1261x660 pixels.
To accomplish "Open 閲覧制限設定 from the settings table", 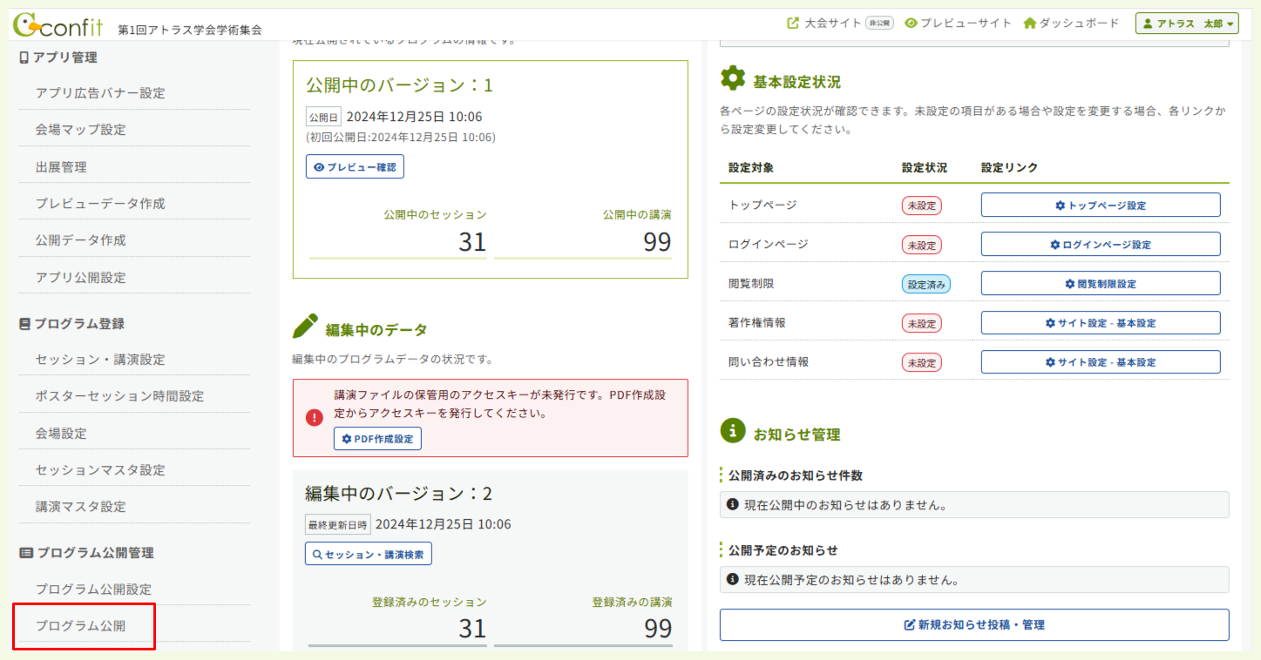I will click(x=1101, y=283).
